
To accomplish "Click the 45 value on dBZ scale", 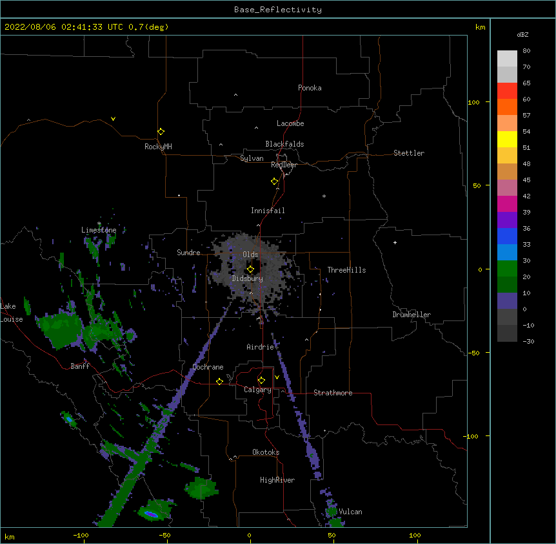I will tap(526, 180).
